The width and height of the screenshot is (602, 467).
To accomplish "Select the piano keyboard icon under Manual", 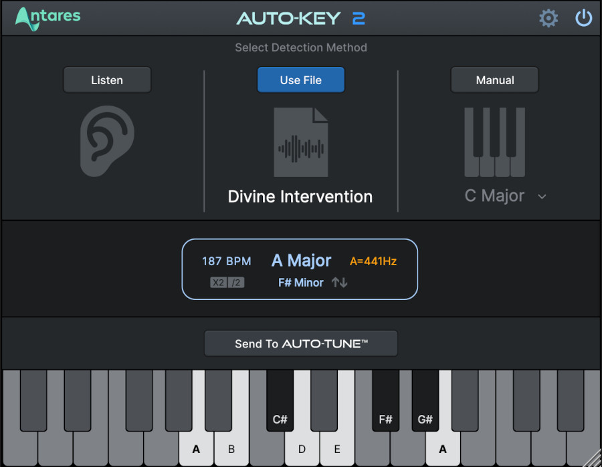I will pos(494,142).
